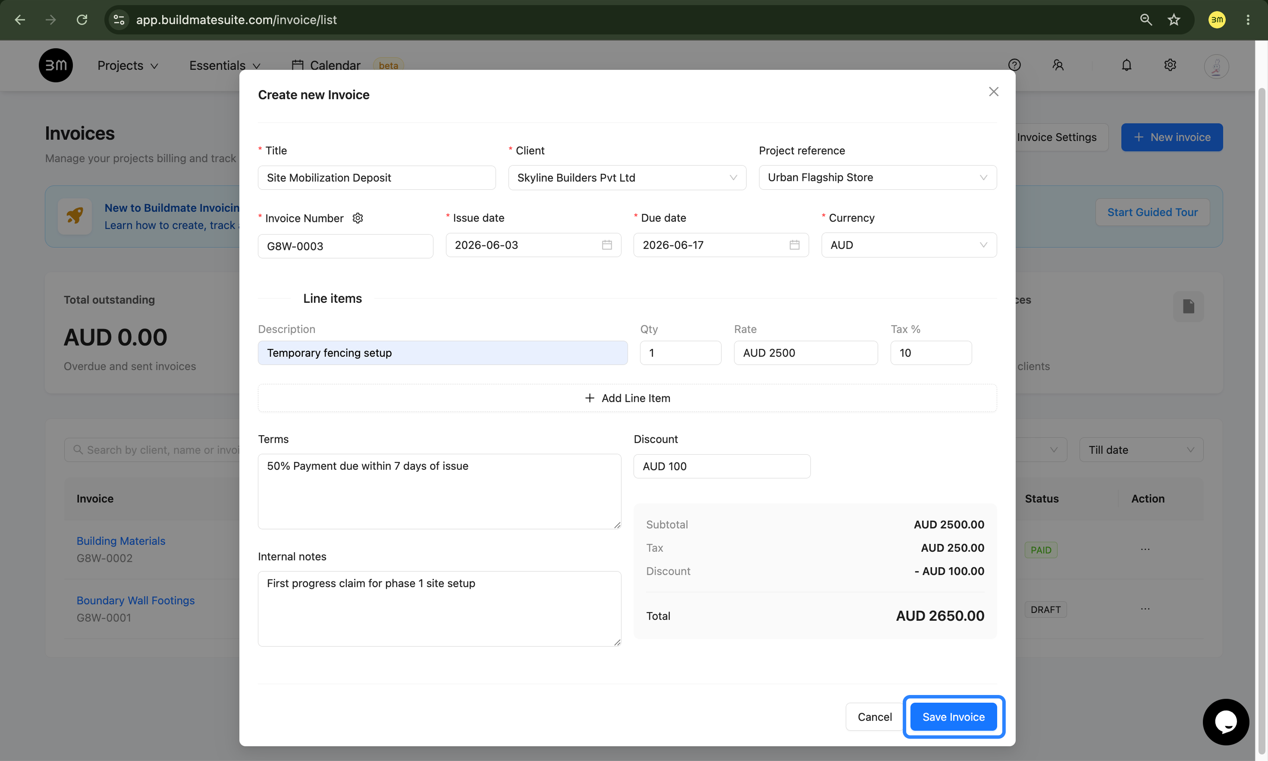This screenshot has height=761, width=1268.
Task: Click the Status column header
Action: pyautogui.click(x=1042, y=498)
